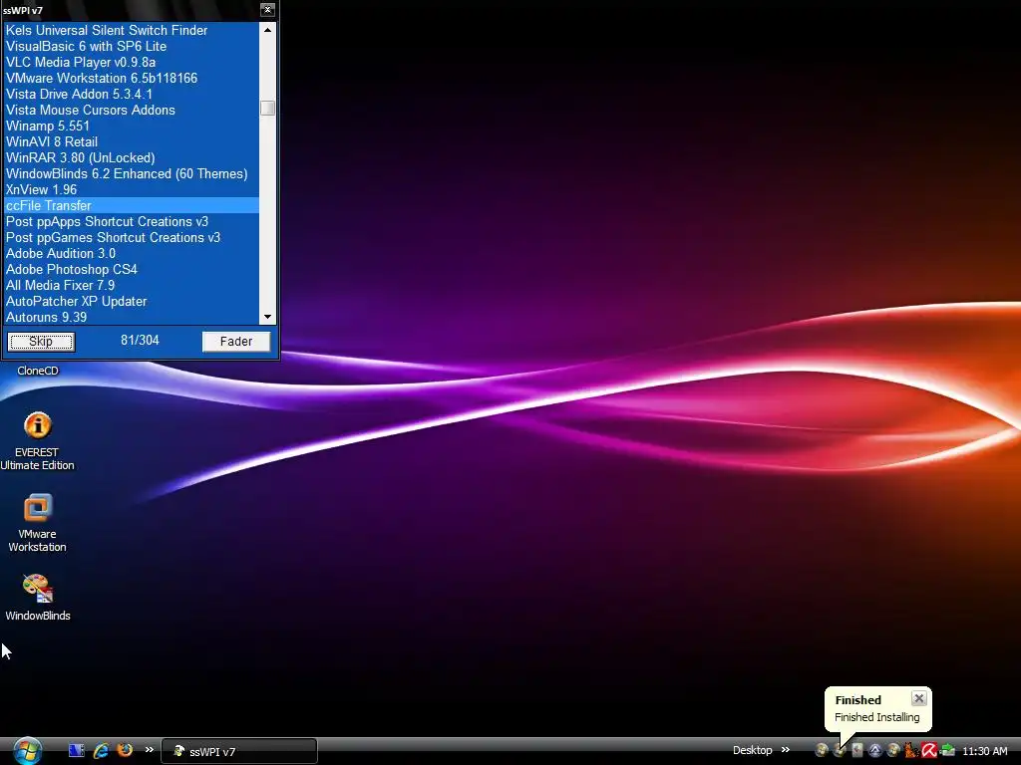This screenshot has height=765, width=1021.
Task: Click the install list scrollbar thumb
Action: pyautogui.click(x=267, y=108)
